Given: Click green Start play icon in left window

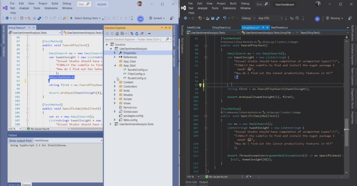Looking at the screenshot, I should 71,18.
